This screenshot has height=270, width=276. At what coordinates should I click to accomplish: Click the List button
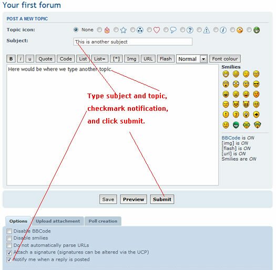[83, 59]
